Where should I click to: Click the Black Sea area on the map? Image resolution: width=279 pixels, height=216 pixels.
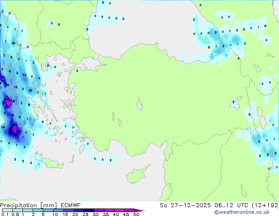tap(145, 22)
